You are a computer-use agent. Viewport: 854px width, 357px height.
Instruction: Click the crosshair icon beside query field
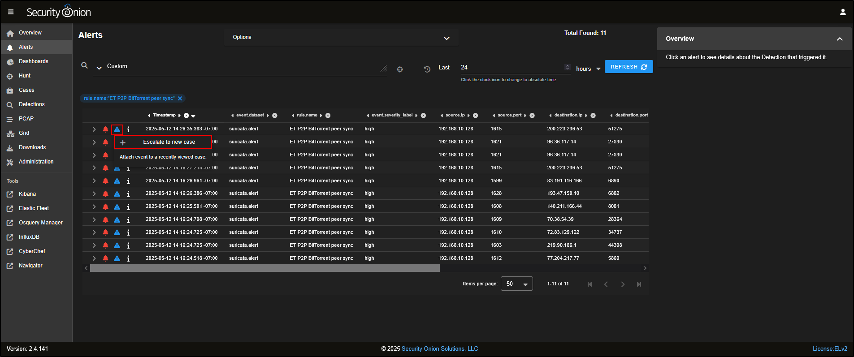point(400,69)
